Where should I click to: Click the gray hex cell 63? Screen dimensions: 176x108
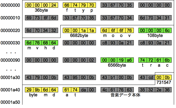tap(129, 90)
